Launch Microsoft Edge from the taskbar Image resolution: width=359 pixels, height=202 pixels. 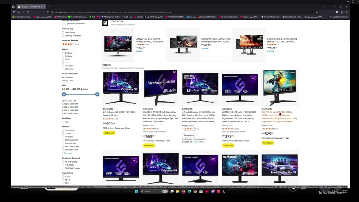[189, 192]
